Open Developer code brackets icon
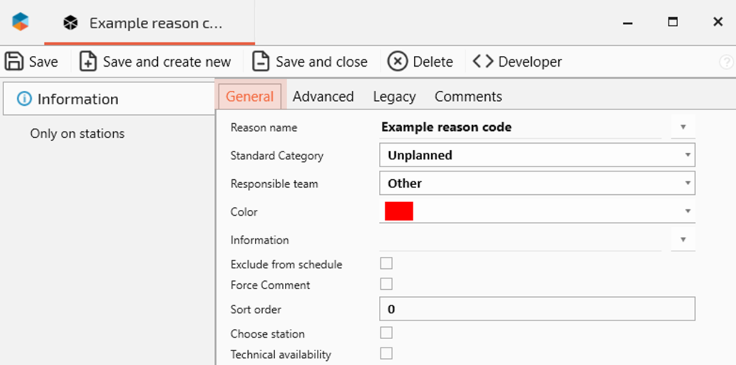Viewport: 736px width, 365px height. coord(483,61)
